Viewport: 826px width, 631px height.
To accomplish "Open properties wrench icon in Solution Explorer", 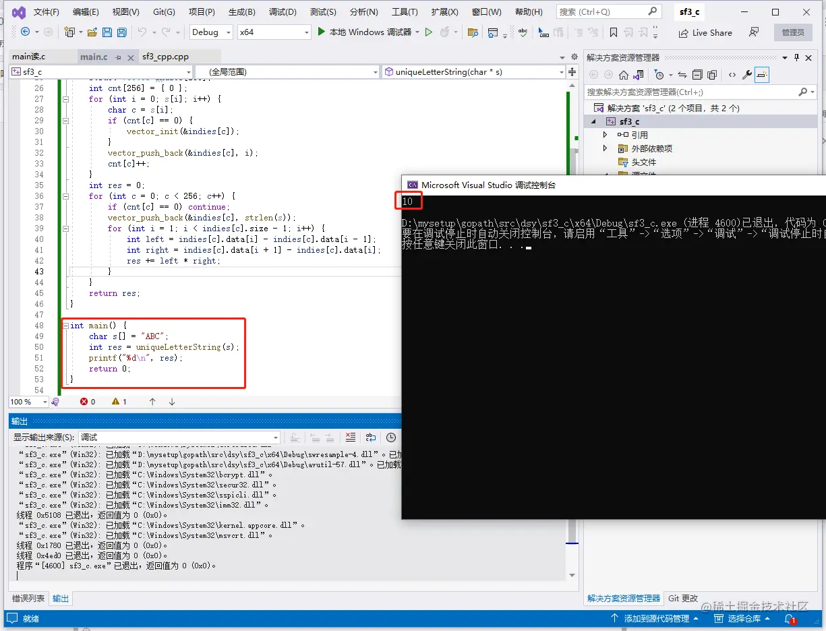I will click(747, 75).
